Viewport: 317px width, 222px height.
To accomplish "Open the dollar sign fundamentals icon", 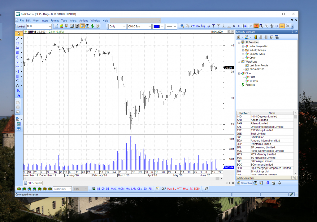I will pyautogui.click(x=92, y=26).
